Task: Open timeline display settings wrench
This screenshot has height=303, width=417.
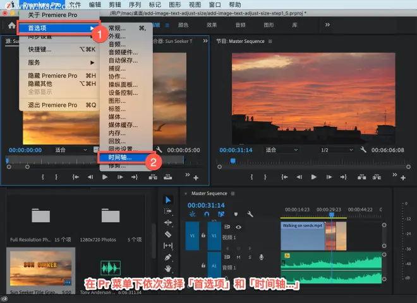Action: [250, 214]
